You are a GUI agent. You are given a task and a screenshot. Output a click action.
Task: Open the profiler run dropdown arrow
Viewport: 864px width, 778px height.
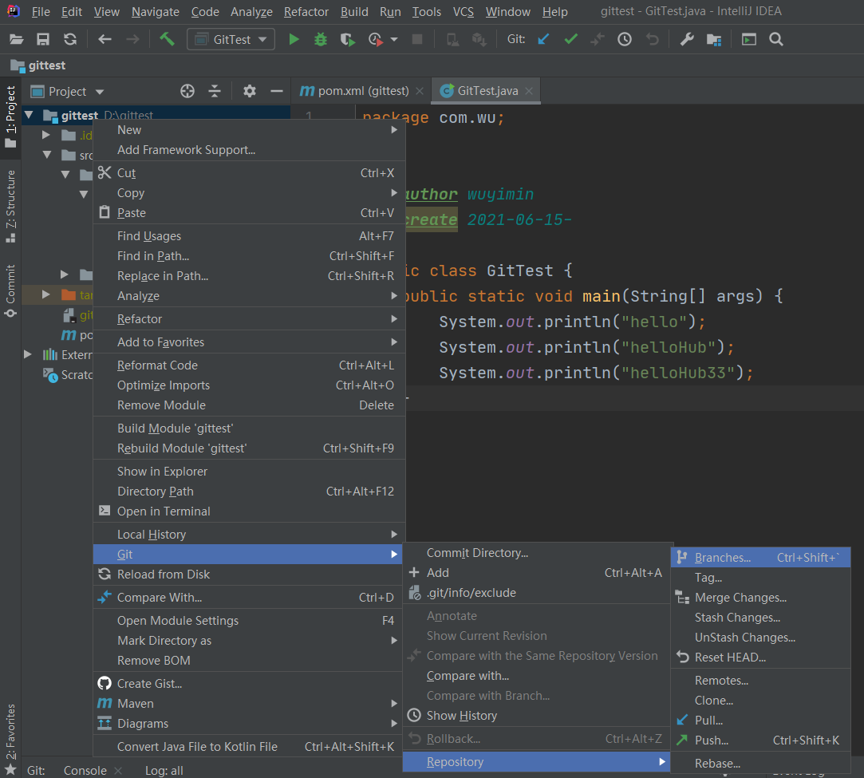(394, 39)
